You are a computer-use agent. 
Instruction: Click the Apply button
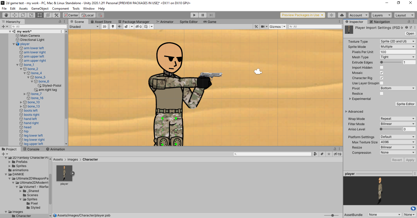tap(410, 160)
